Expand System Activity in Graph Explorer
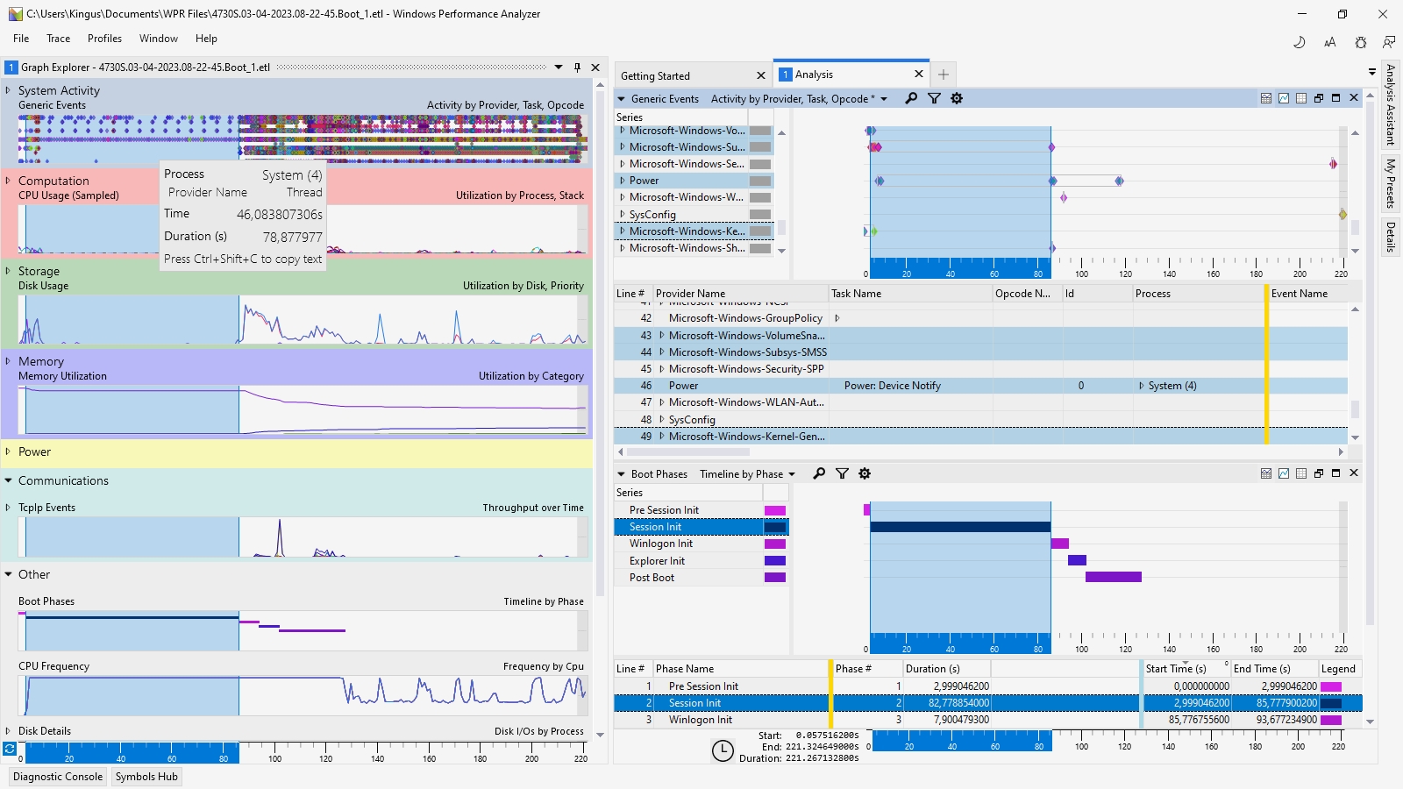The width and height of the screenshot is (1403, 789). (8, 90)
